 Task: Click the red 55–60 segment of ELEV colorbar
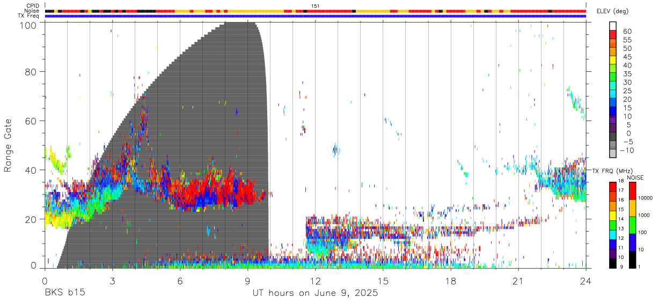pyautogui.click(x=613, y=35)
